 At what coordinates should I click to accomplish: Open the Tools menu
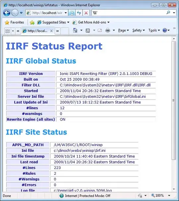(154, 30)
